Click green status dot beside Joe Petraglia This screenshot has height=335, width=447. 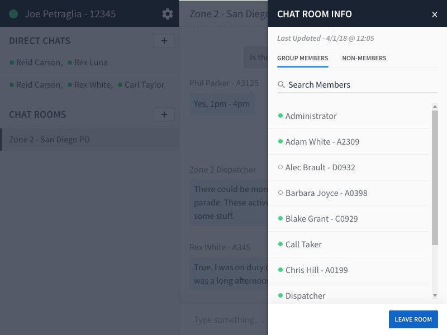pyautogui.click(x=14, y=14)
